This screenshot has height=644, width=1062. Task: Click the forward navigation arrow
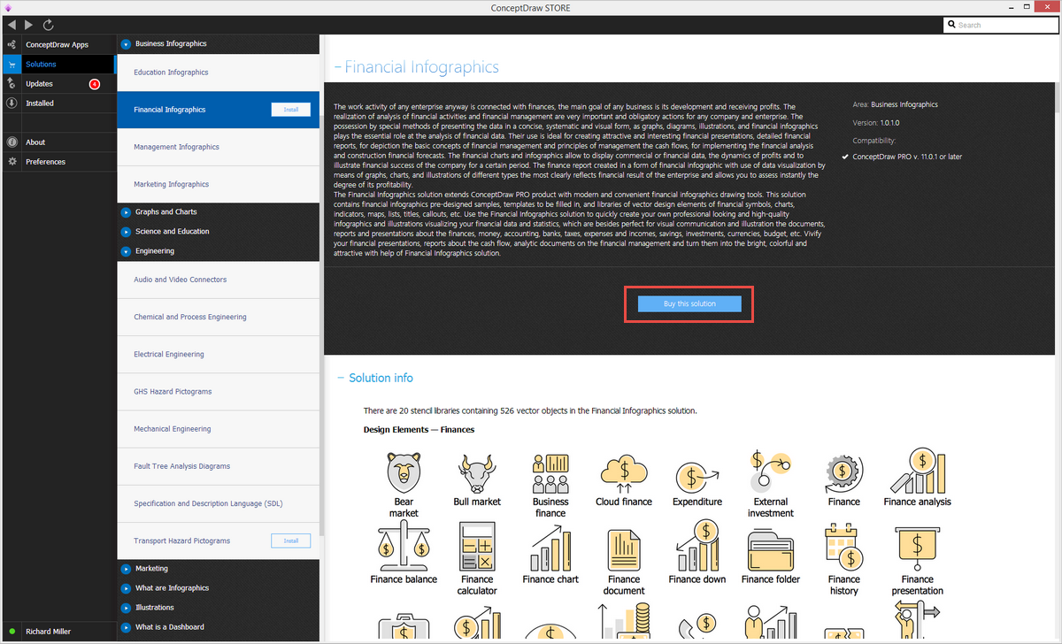29,25
